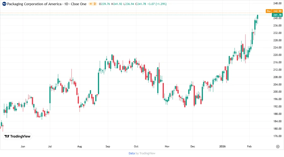Click the PCA company logo icon
Screen dimensions: 284x157
tap(4, 4)
